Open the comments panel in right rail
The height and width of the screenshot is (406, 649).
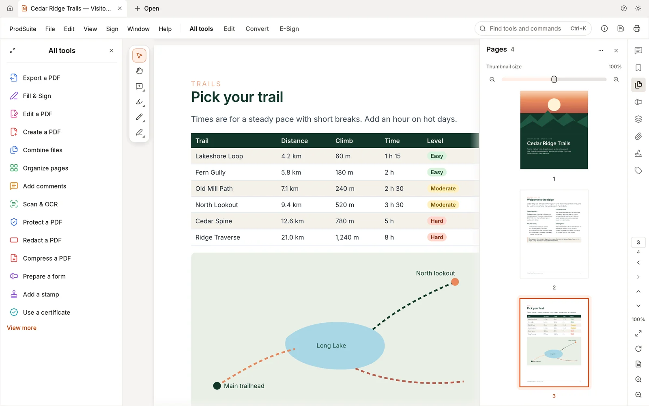coord(638,51)
